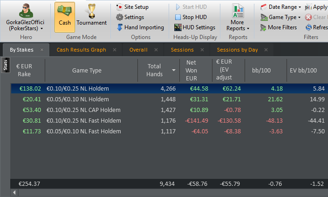Click the More Filters icon
Viewport: 328px width, 197px height.
tap(263, 27)
